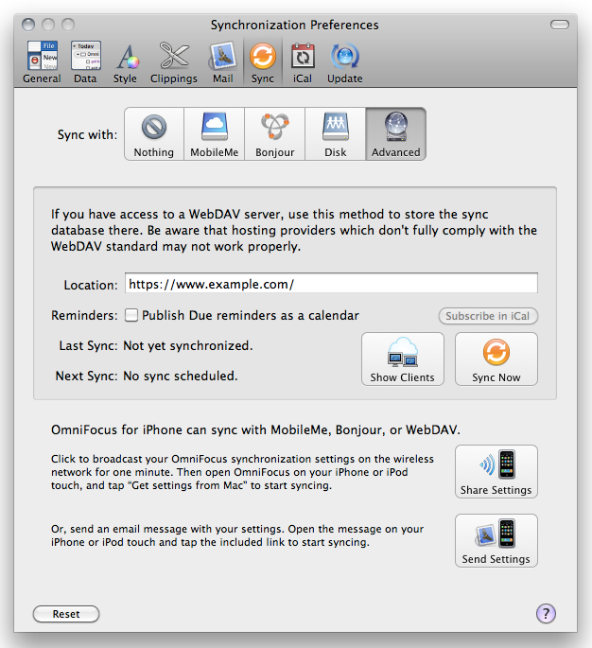Open help with the question mark button
592x648 pixels.
[546, 614]
